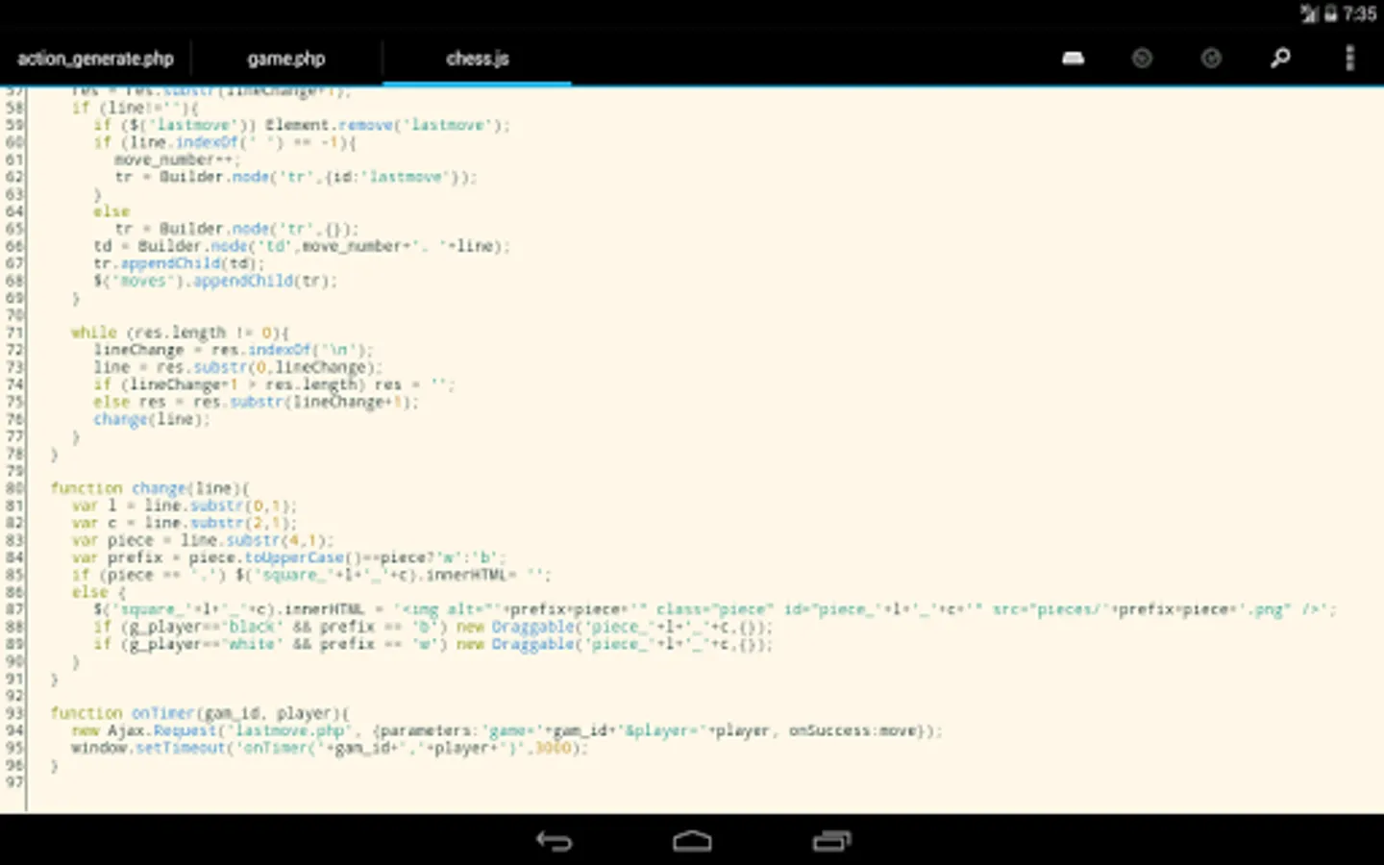Open the three-dot overflow menu
Screen dimensions: 1384x865
(1349, 59)
